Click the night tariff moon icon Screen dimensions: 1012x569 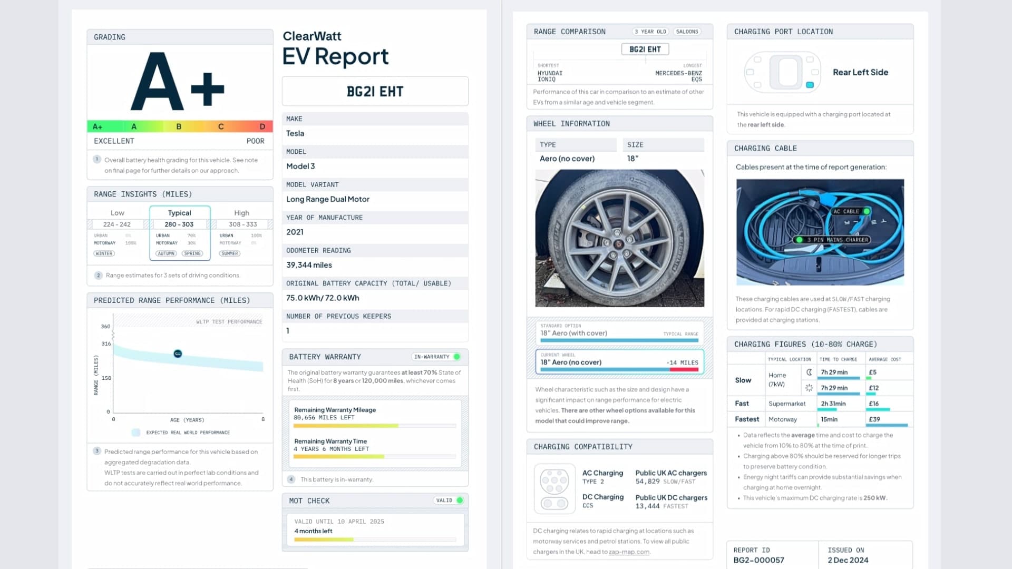pyautogui.click(x=809, y=372)
